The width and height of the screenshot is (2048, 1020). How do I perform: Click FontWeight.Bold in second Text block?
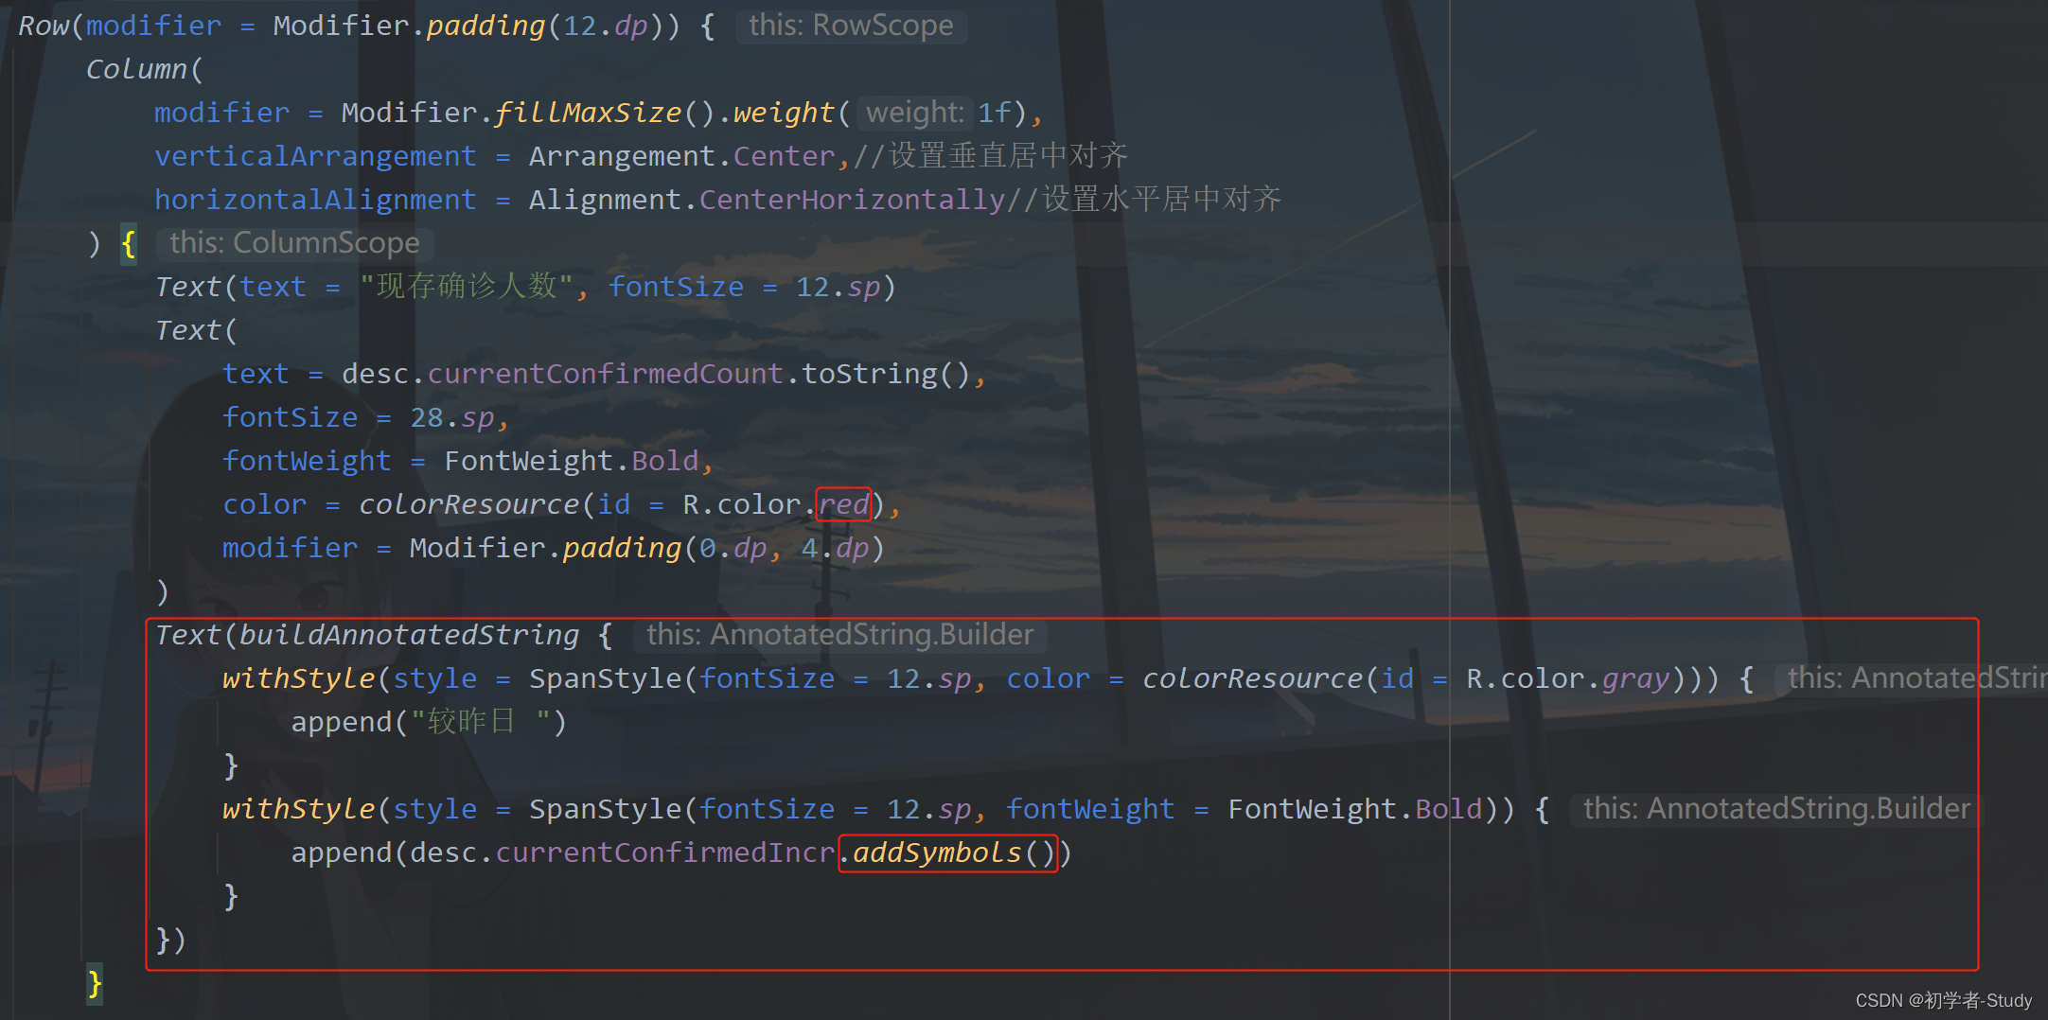pos(571,461)
